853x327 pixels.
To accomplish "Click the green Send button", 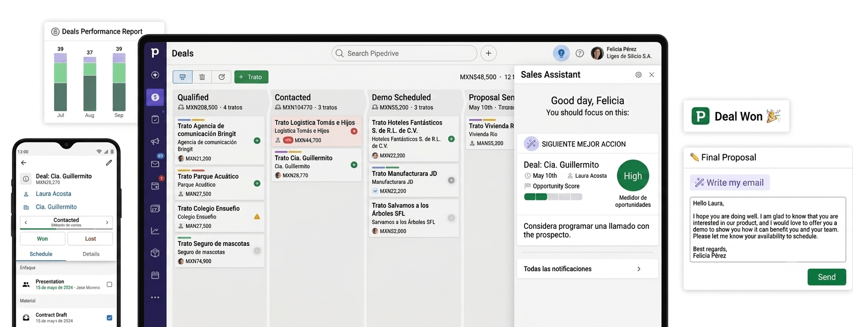I will [826, 277].
